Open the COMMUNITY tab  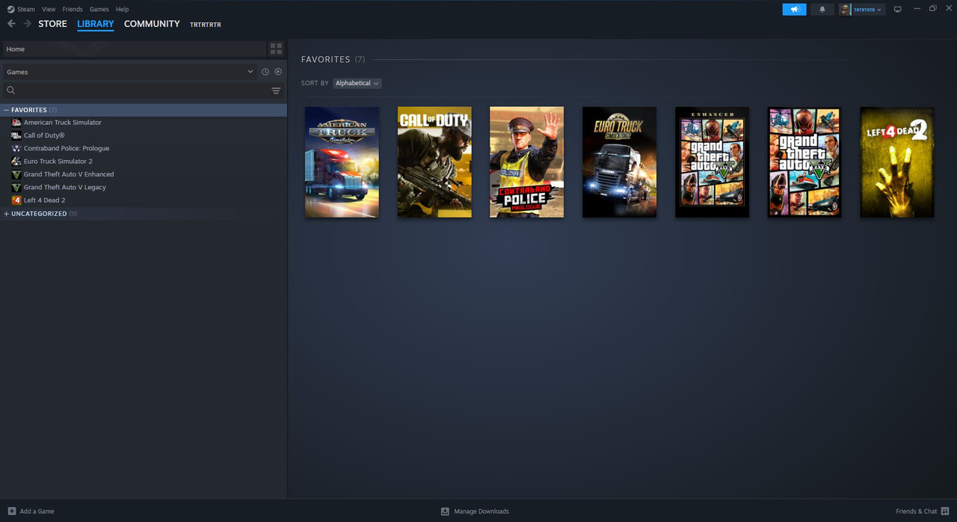152,24
